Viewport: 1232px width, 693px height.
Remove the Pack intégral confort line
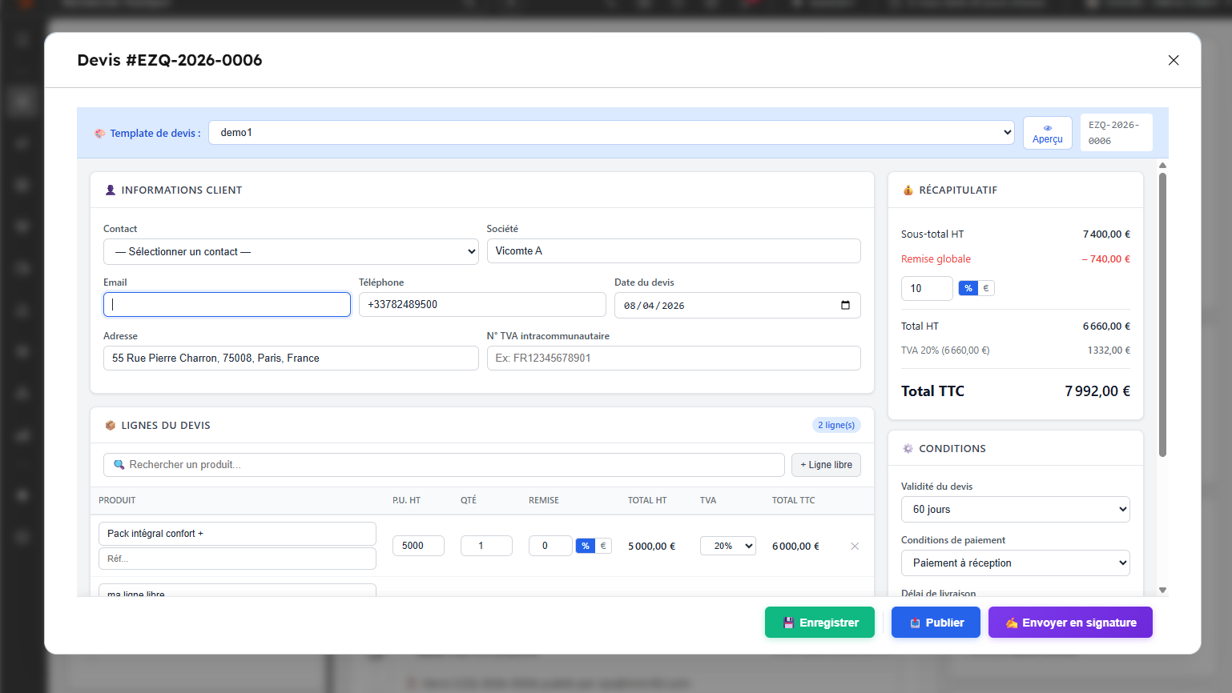click(x=855, y=547)
